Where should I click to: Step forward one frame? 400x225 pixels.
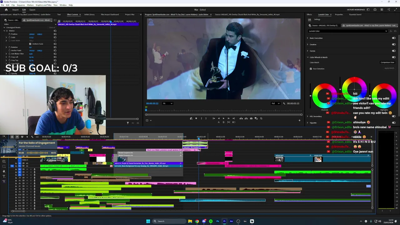228,118
